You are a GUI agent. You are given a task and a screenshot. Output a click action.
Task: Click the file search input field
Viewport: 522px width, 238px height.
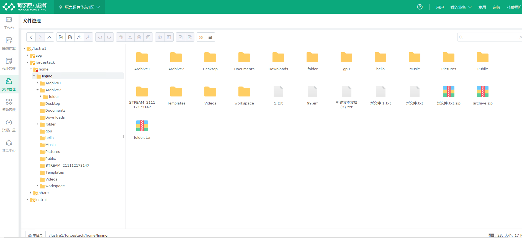point(490,37)
